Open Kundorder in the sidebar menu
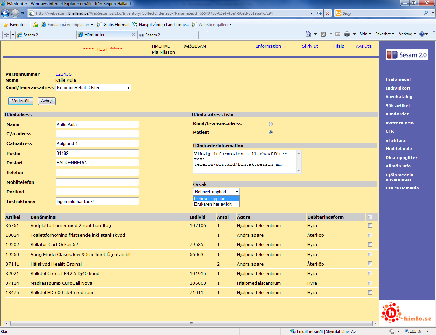 [x=397, y=114]
